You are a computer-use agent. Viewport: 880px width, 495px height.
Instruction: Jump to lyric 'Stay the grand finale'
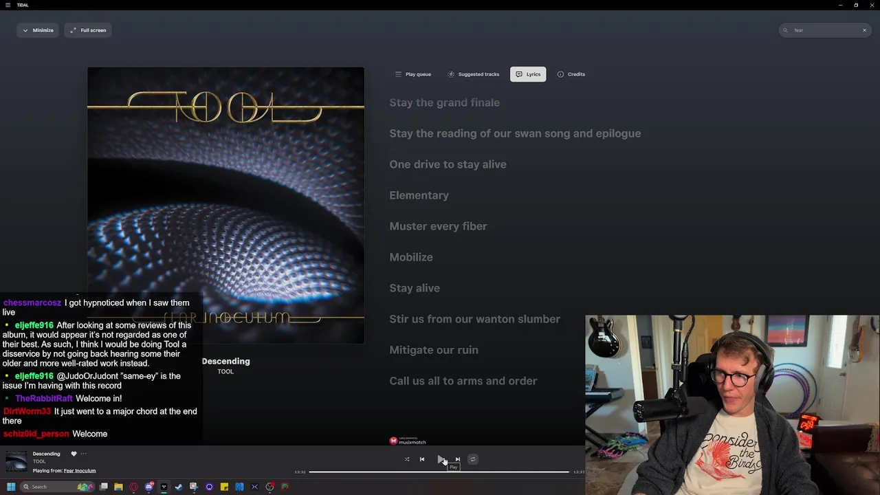(445, 102)
